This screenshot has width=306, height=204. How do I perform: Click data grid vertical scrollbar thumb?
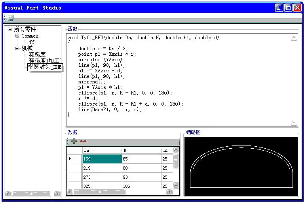176,161
